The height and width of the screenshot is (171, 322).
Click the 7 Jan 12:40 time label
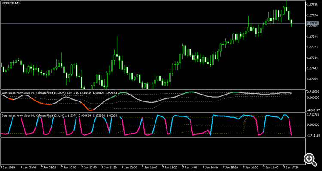pyautogui.click(x=149, y=168)
